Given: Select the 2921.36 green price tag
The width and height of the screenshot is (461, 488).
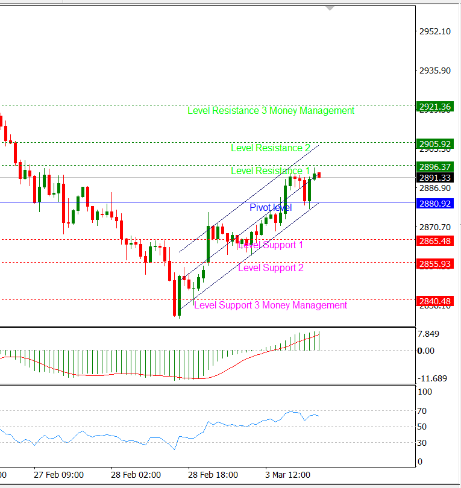Looking at the screenshot, I should pyautogui.click(x=434, y=107).
